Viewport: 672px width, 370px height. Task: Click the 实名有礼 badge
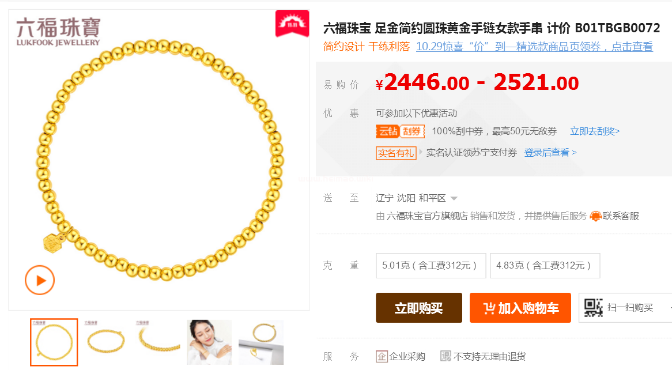pos(396,153)
